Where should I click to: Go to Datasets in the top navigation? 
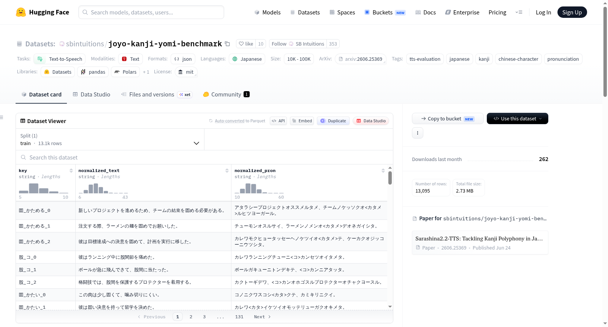pyautogui.click(x=305, y=12)
